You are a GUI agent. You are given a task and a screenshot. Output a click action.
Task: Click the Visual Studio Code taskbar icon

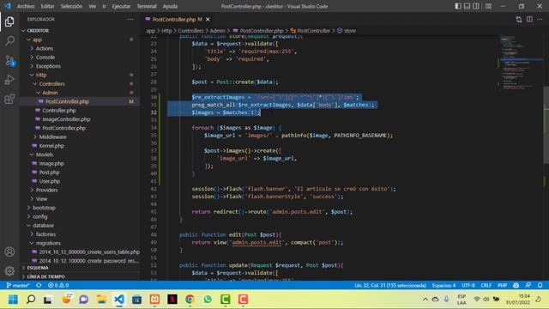point(119,300)
